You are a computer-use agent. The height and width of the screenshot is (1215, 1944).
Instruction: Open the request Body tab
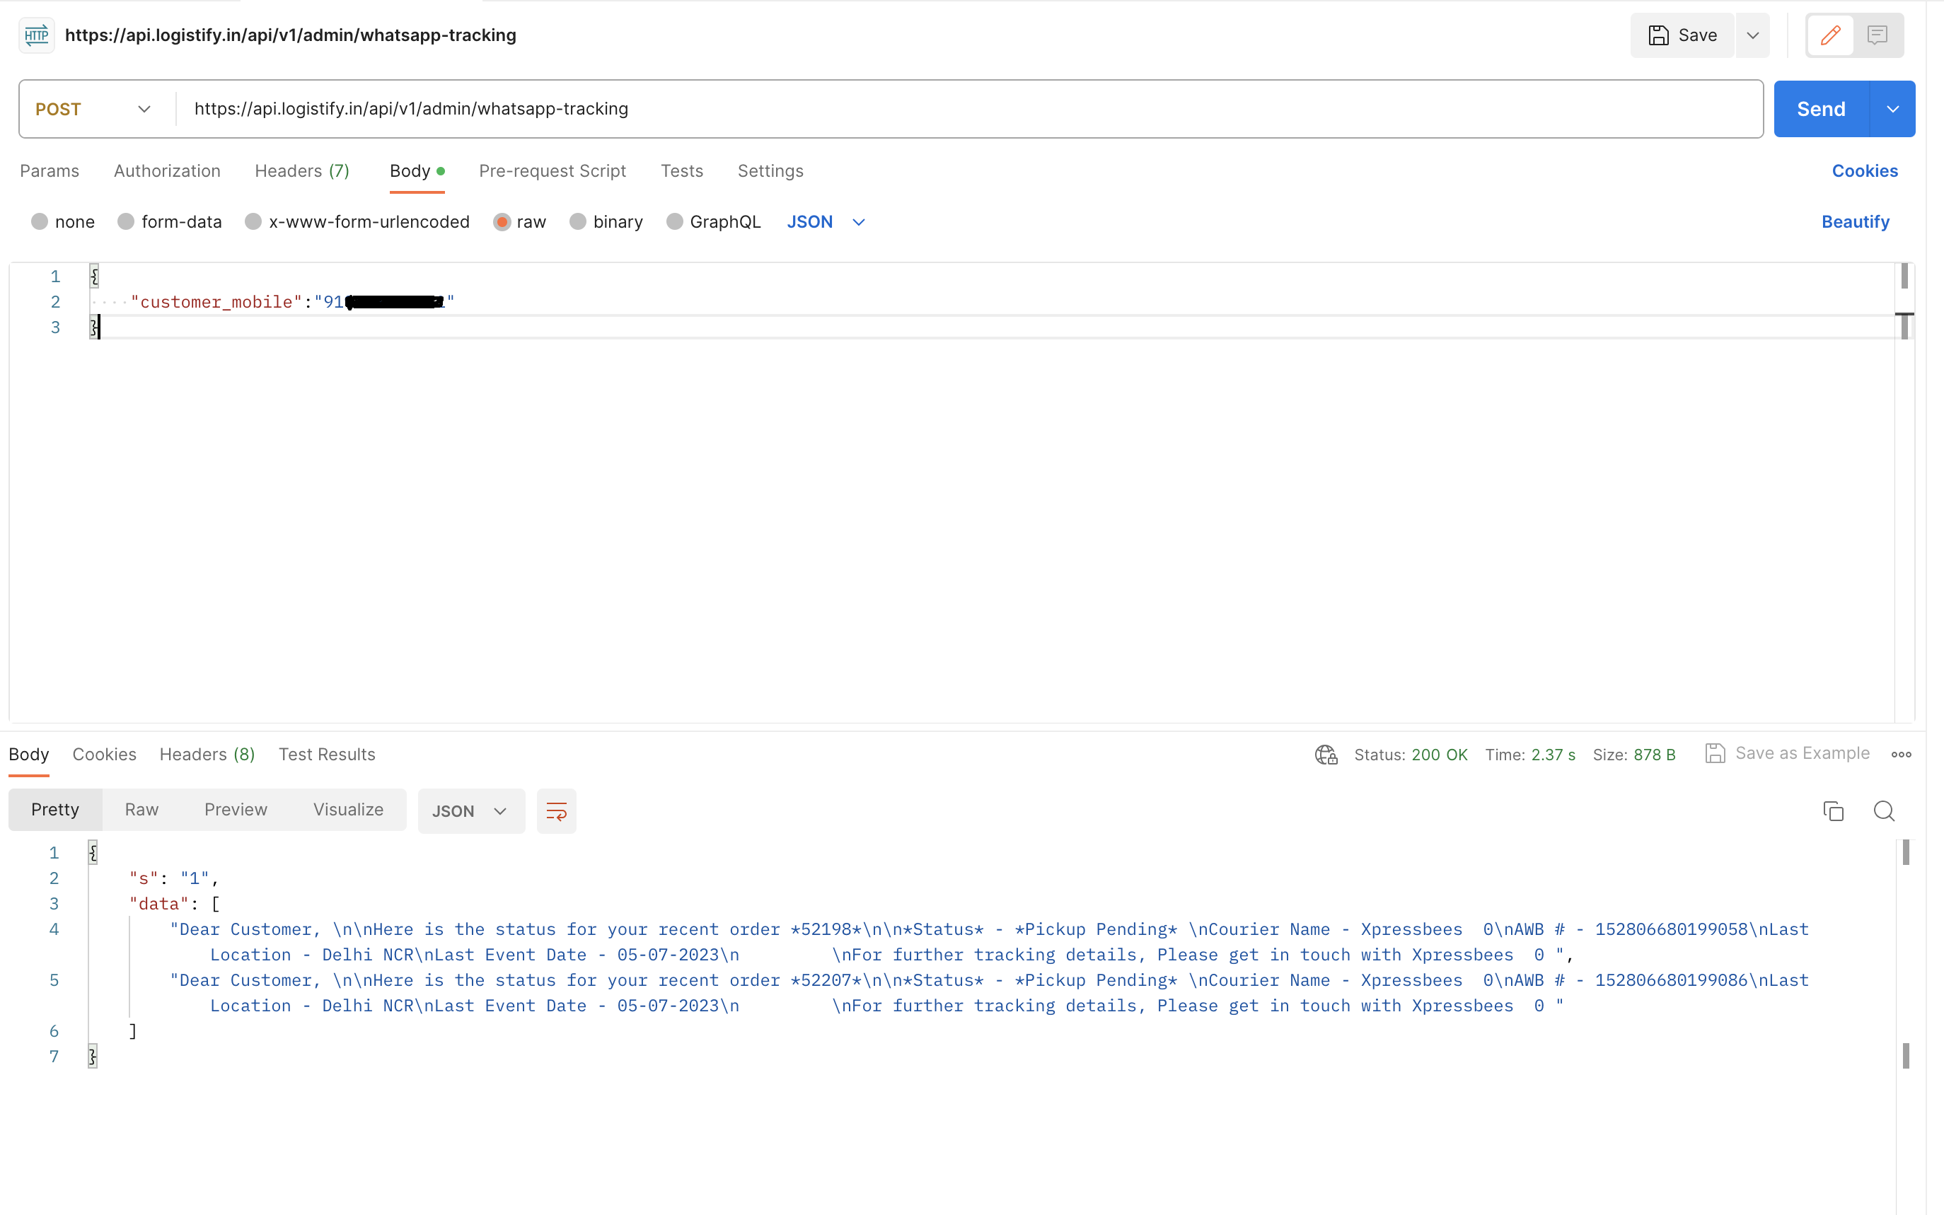click(416, 171)
